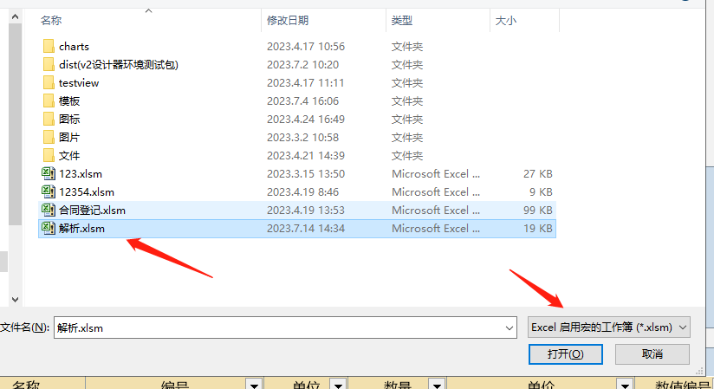
Task: Sort files by 大小 column header
Action: point(505,20)
